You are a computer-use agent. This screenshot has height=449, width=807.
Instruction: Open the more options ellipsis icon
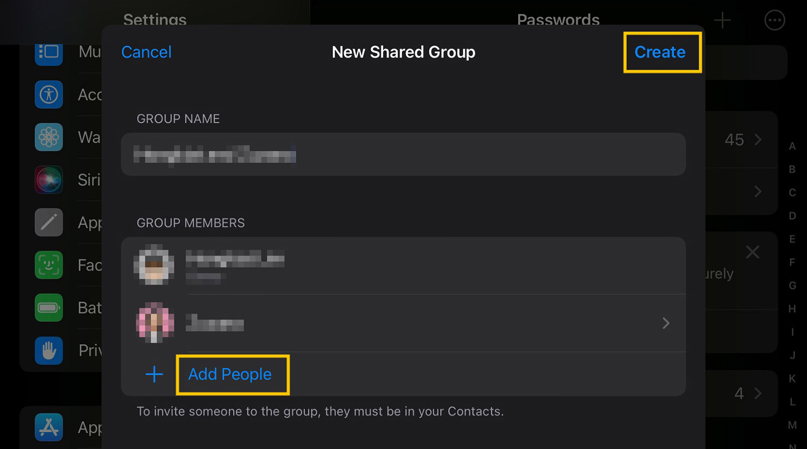(x=775, y=20)
